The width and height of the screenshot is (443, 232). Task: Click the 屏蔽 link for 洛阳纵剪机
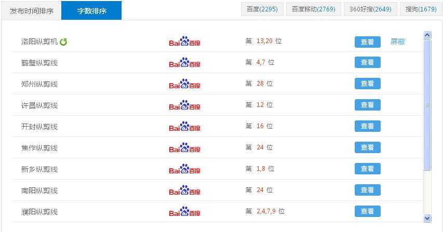click(398, 42)
